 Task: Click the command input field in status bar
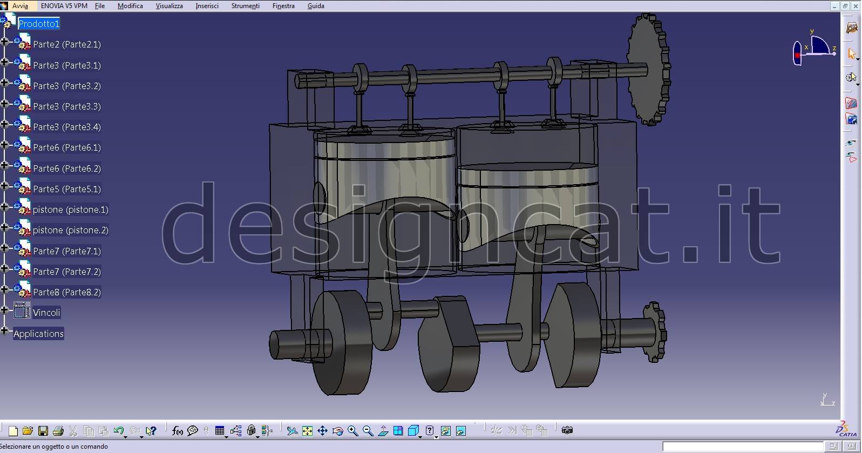[742, 447]
